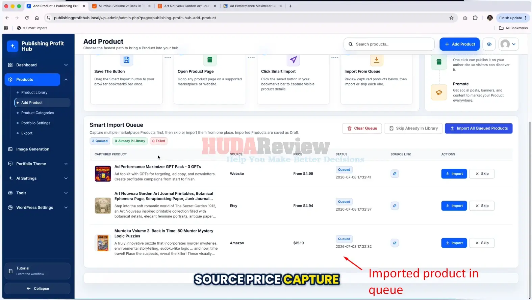Click the blue Add Product button

point(459,44)
